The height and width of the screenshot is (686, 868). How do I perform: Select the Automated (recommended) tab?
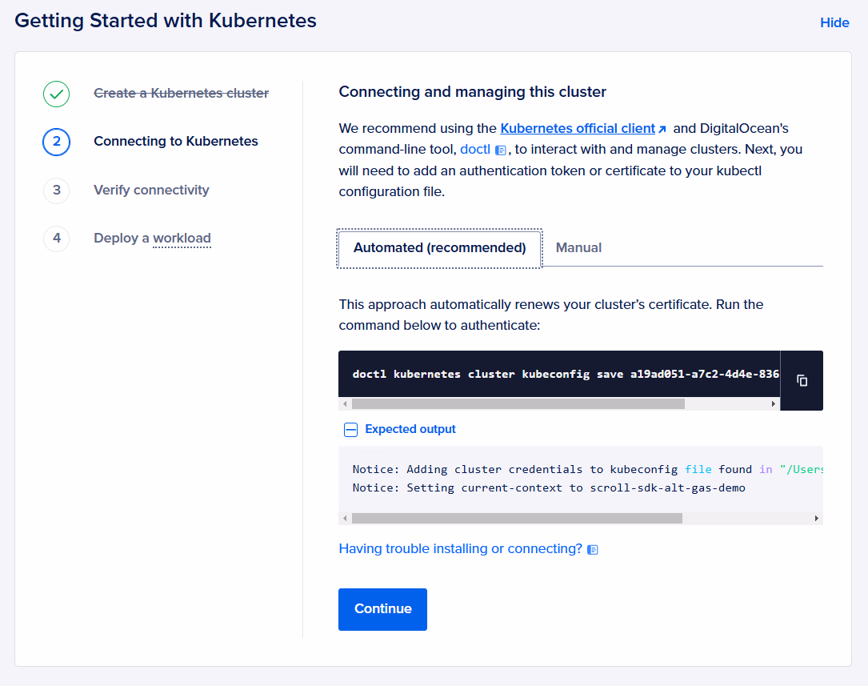tap(439, 248)
